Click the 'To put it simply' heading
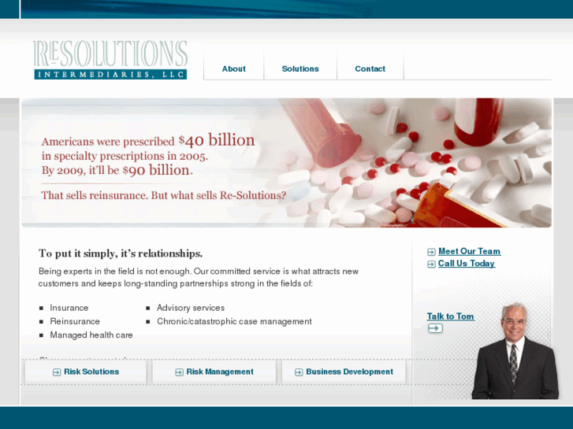 click(121, 253)
